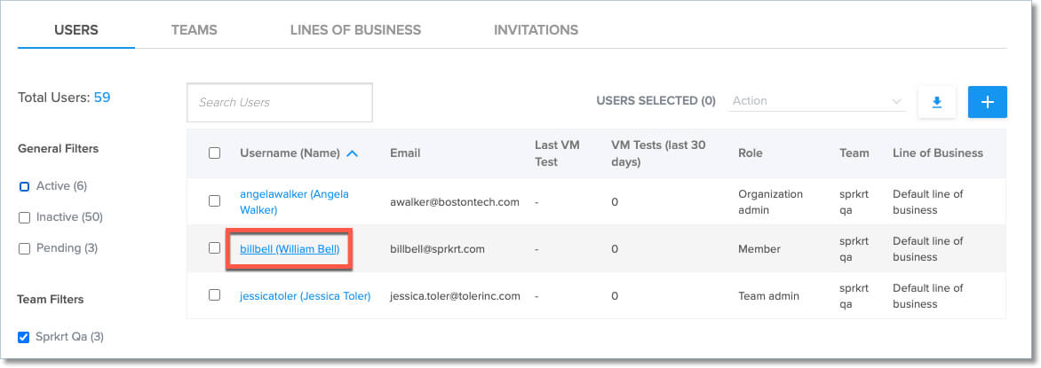Screen dimensions: 1041x368
Task: Tick the select-all checkbox in table header
Action: (x=214, y=153)
